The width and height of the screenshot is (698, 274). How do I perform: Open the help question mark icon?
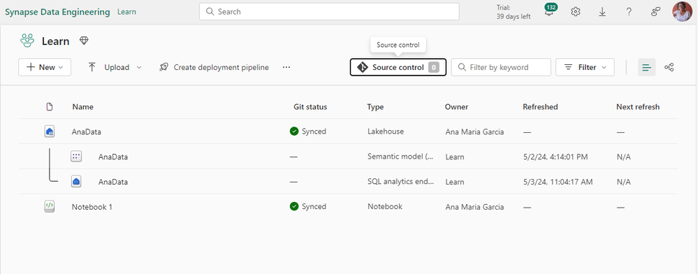[x=629, y=12]
